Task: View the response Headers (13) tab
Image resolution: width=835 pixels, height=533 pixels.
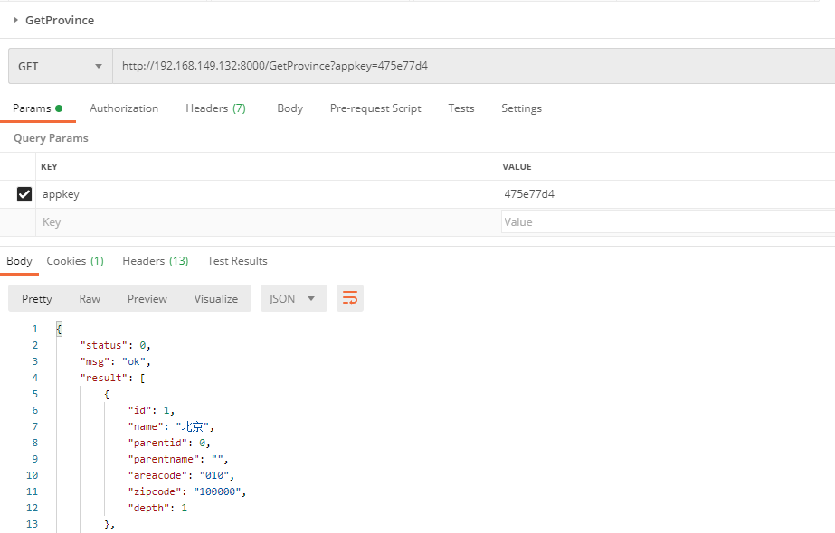Action: point(155,261)
